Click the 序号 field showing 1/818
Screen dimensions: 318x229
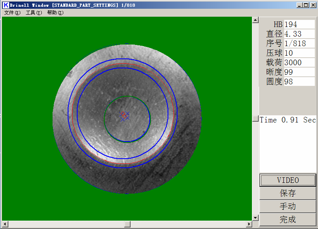pyautogui.click(x=299, y=43)
